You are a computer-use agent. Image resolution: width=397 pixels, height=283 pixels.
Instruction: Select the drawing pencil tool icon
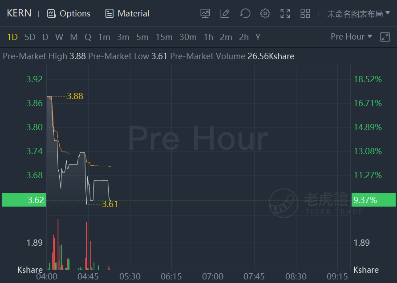coord(225,13)
